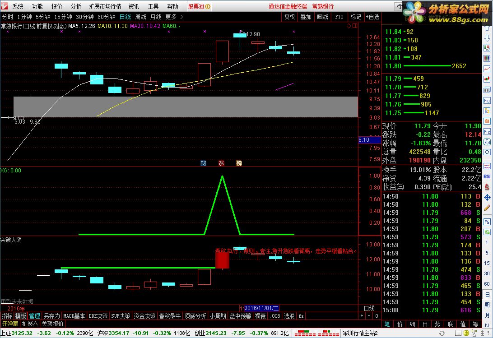Click the yellow upload icon in status bar

pos(466,333)
